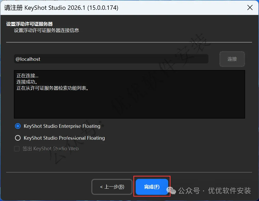Click the 连接成功。 log line
259x201 pixels.
click(x=27, y=82)
